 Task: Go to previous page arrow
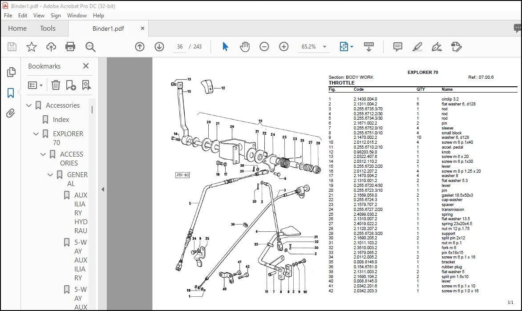pyautogui.click(x=140, y=47)
